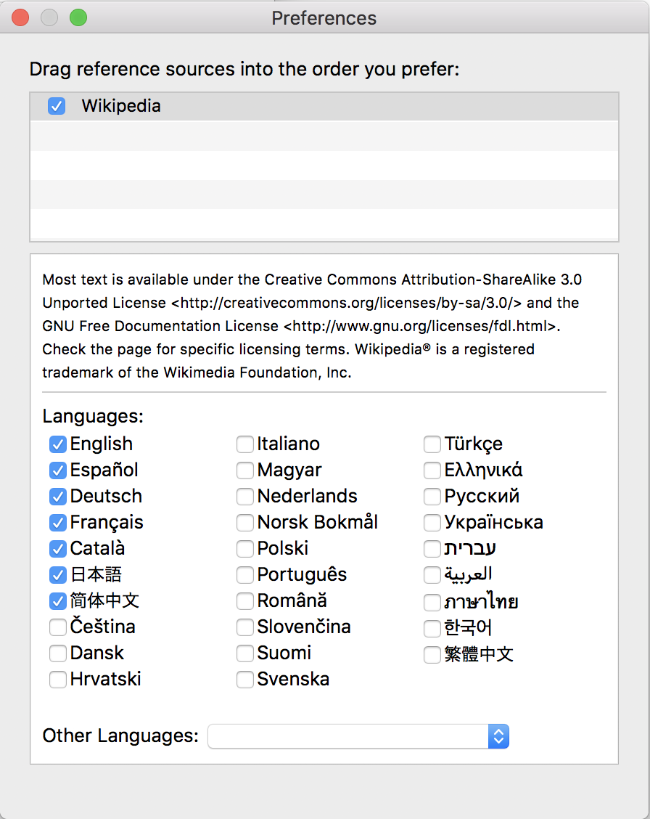Uncheck the 日本語 language
This screenshot has height=819, width=650.
coord(58,575)
